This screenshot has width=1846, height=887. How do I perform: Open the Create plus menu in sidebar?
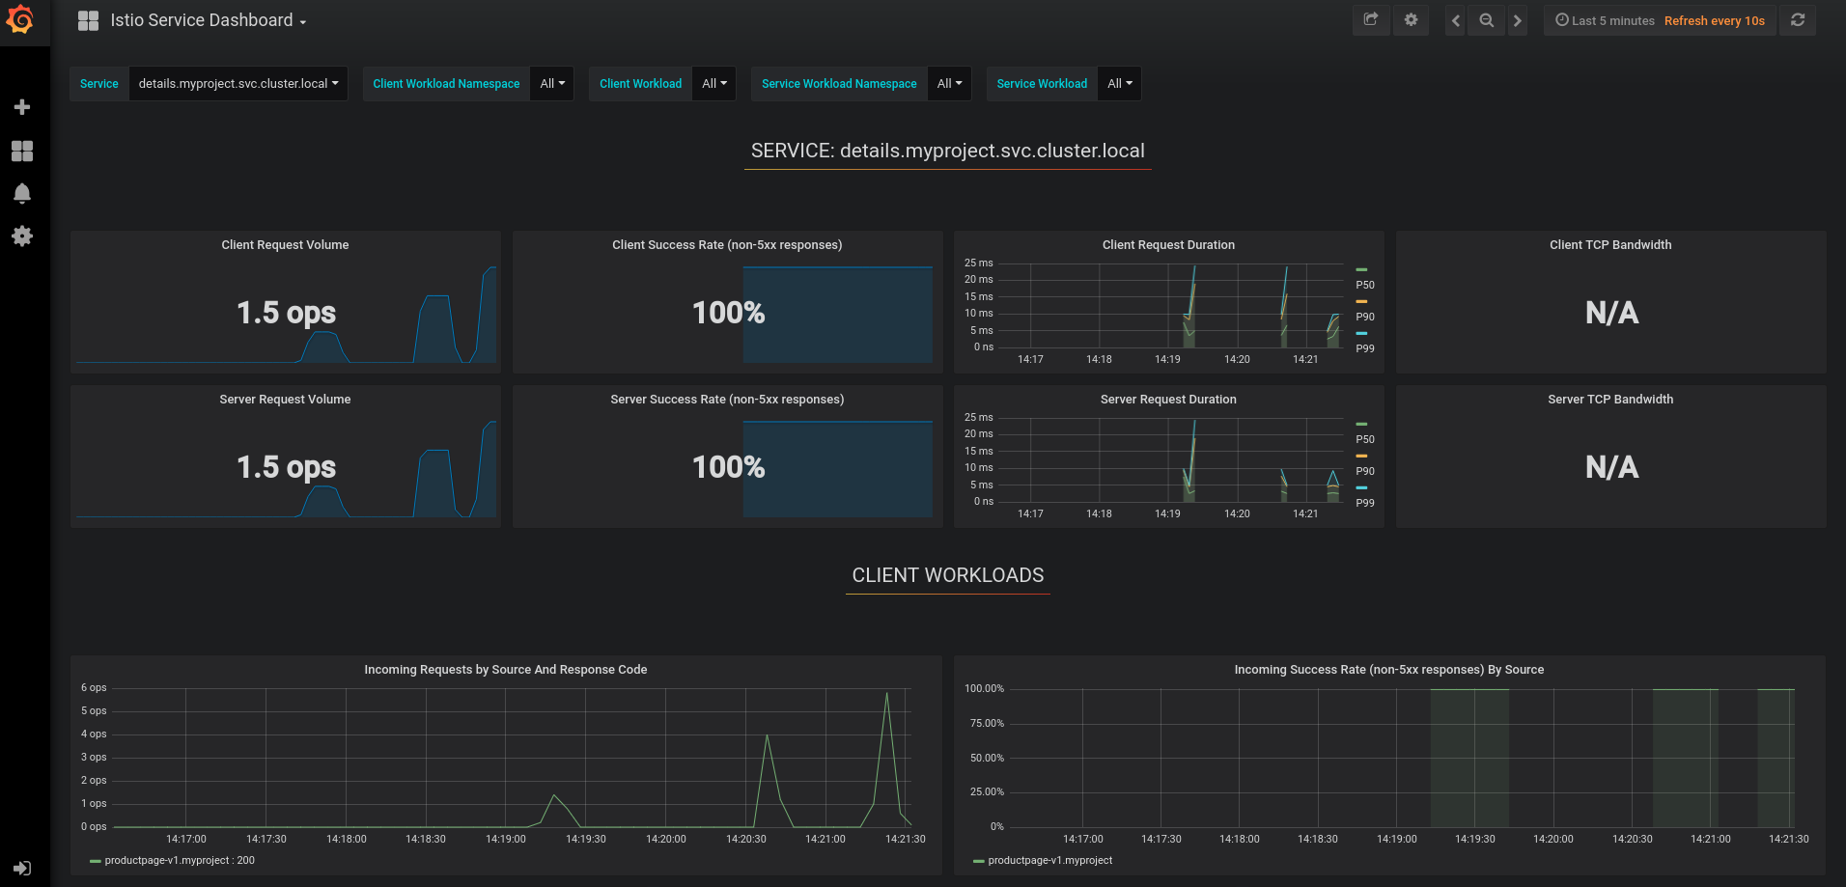(22, 107)
